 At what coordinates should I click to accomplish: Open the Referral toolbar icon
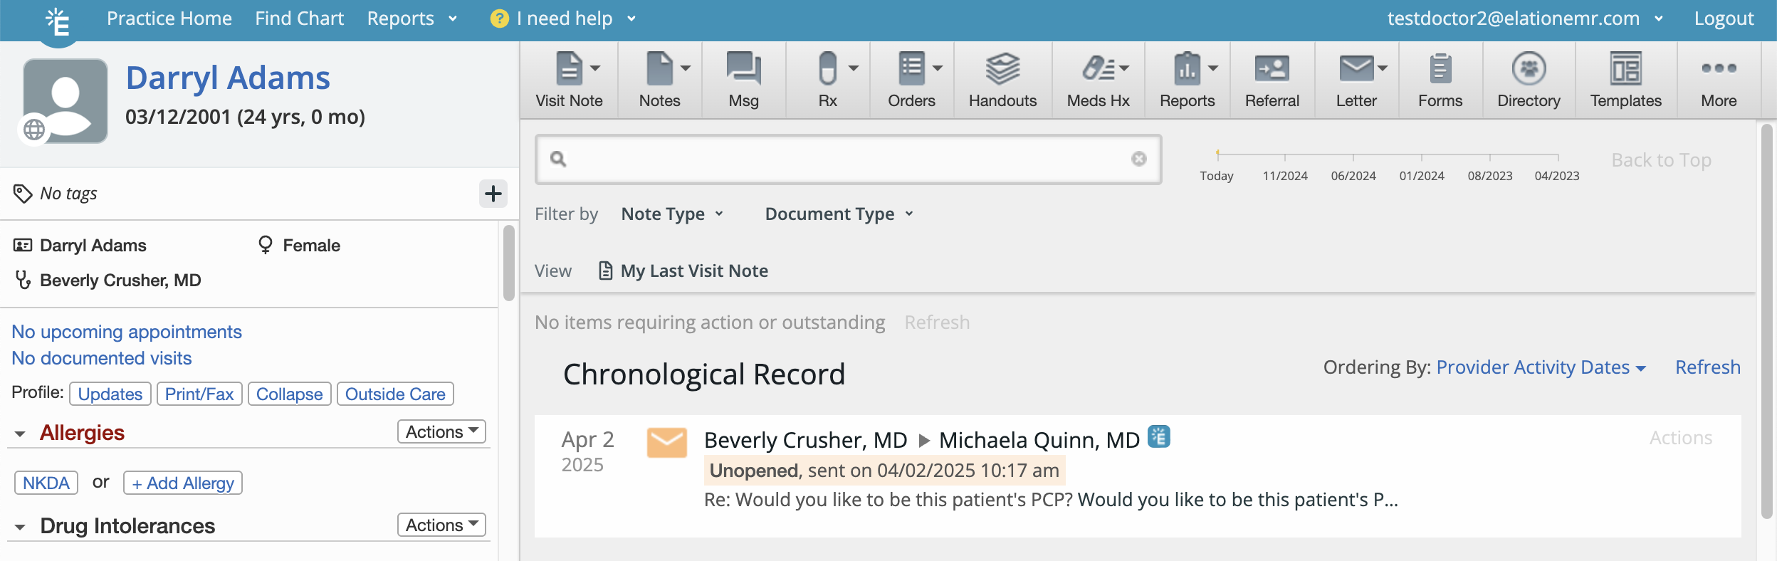1272,70
